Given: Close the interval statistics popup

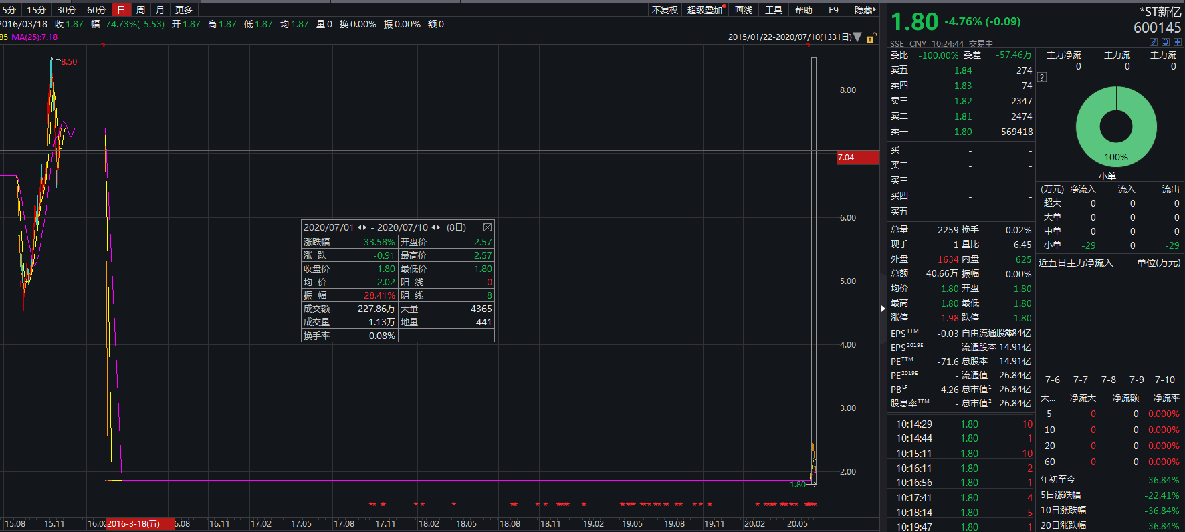Looking at the screenshot, I should [x=488, y=227].
